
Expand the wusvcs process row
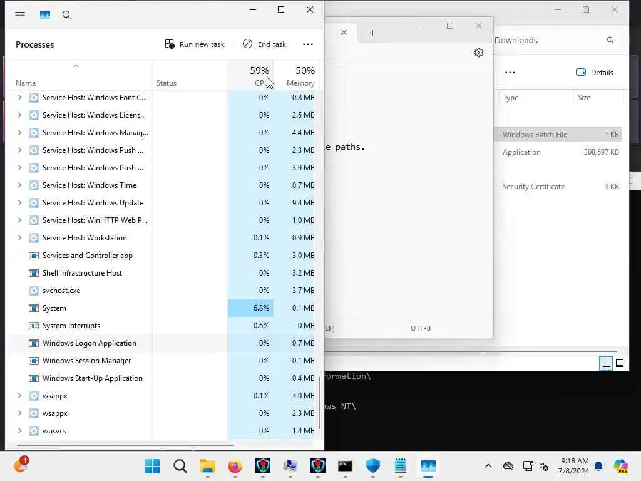point(19,431)
